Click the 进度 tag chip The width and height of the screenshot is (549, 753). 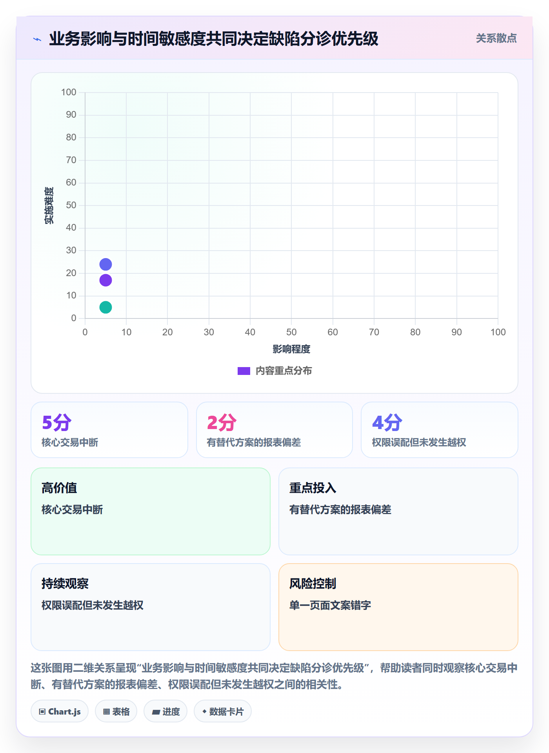point(165,711)
